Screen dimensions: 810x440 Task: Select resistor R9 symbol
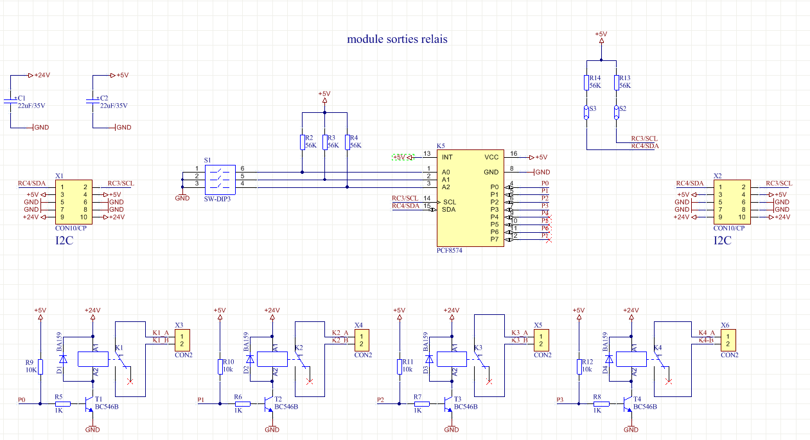[x=40, y=366]
